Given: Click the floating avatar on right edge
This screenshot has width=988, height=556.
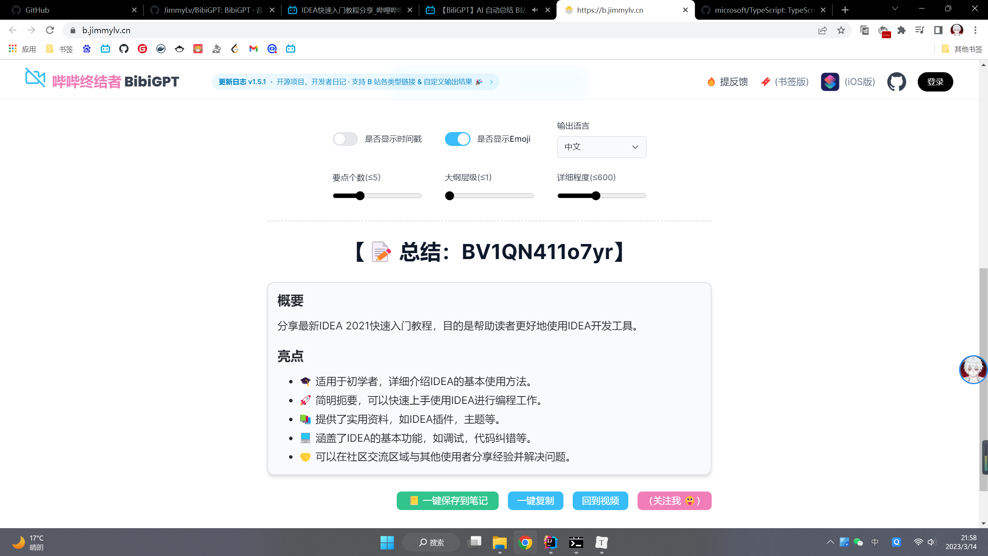Looking at the screenshot, I should tap(973, 370).
